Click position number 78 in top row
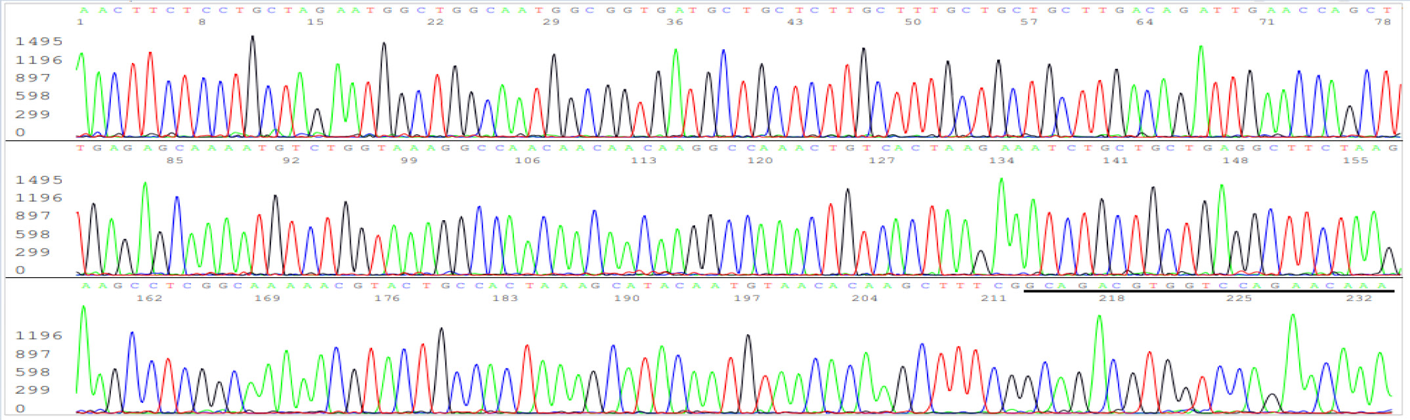Viewport: 1410px width, 420px height. (x=1382, y=22)
